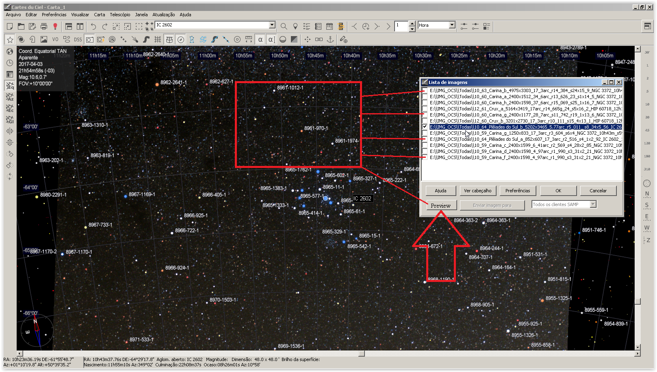
Task: Click the vertical scrollbar thumb beside chart
Action: click(x=637, y=301)
